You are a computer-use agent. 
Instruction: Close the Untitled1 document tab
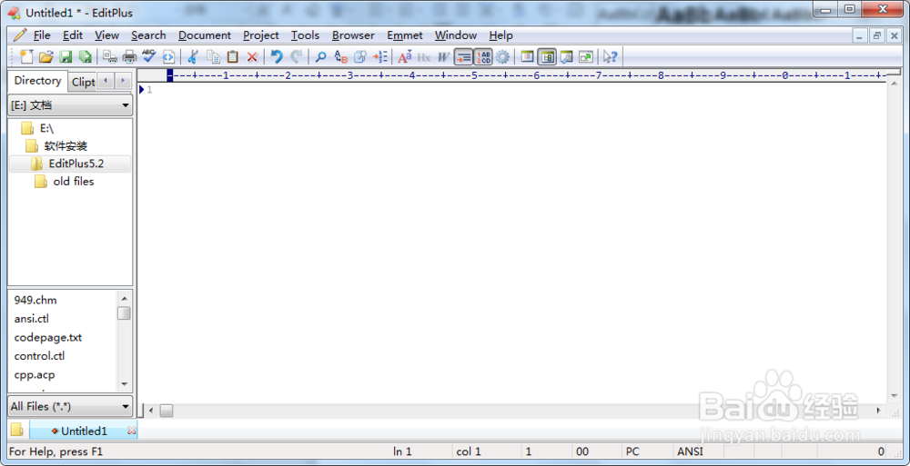tap(131, 431)
